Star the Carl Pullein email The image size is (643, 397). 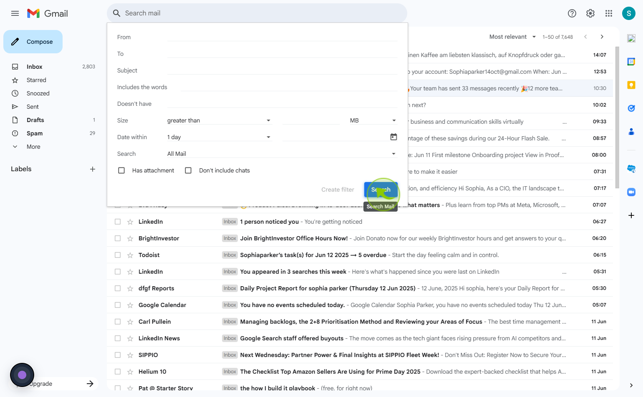[x=130, y=322]
